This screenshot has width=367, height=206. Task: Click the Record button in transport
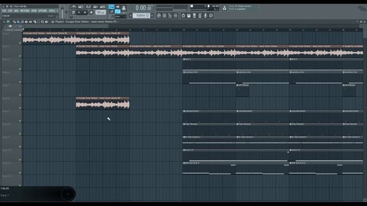pyautogui.click(x=91, y=13)
